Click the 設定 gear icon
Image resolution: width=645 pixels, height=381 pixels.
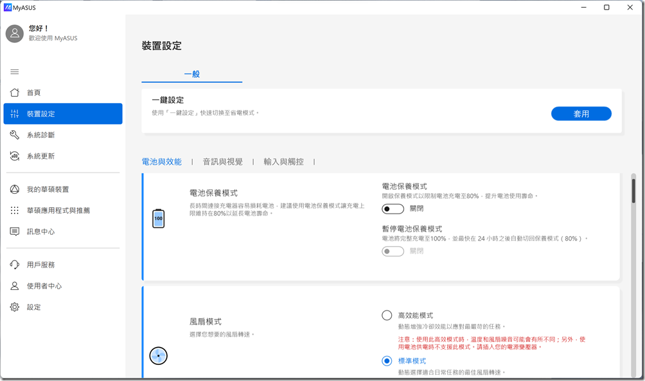tap(15, 307)
